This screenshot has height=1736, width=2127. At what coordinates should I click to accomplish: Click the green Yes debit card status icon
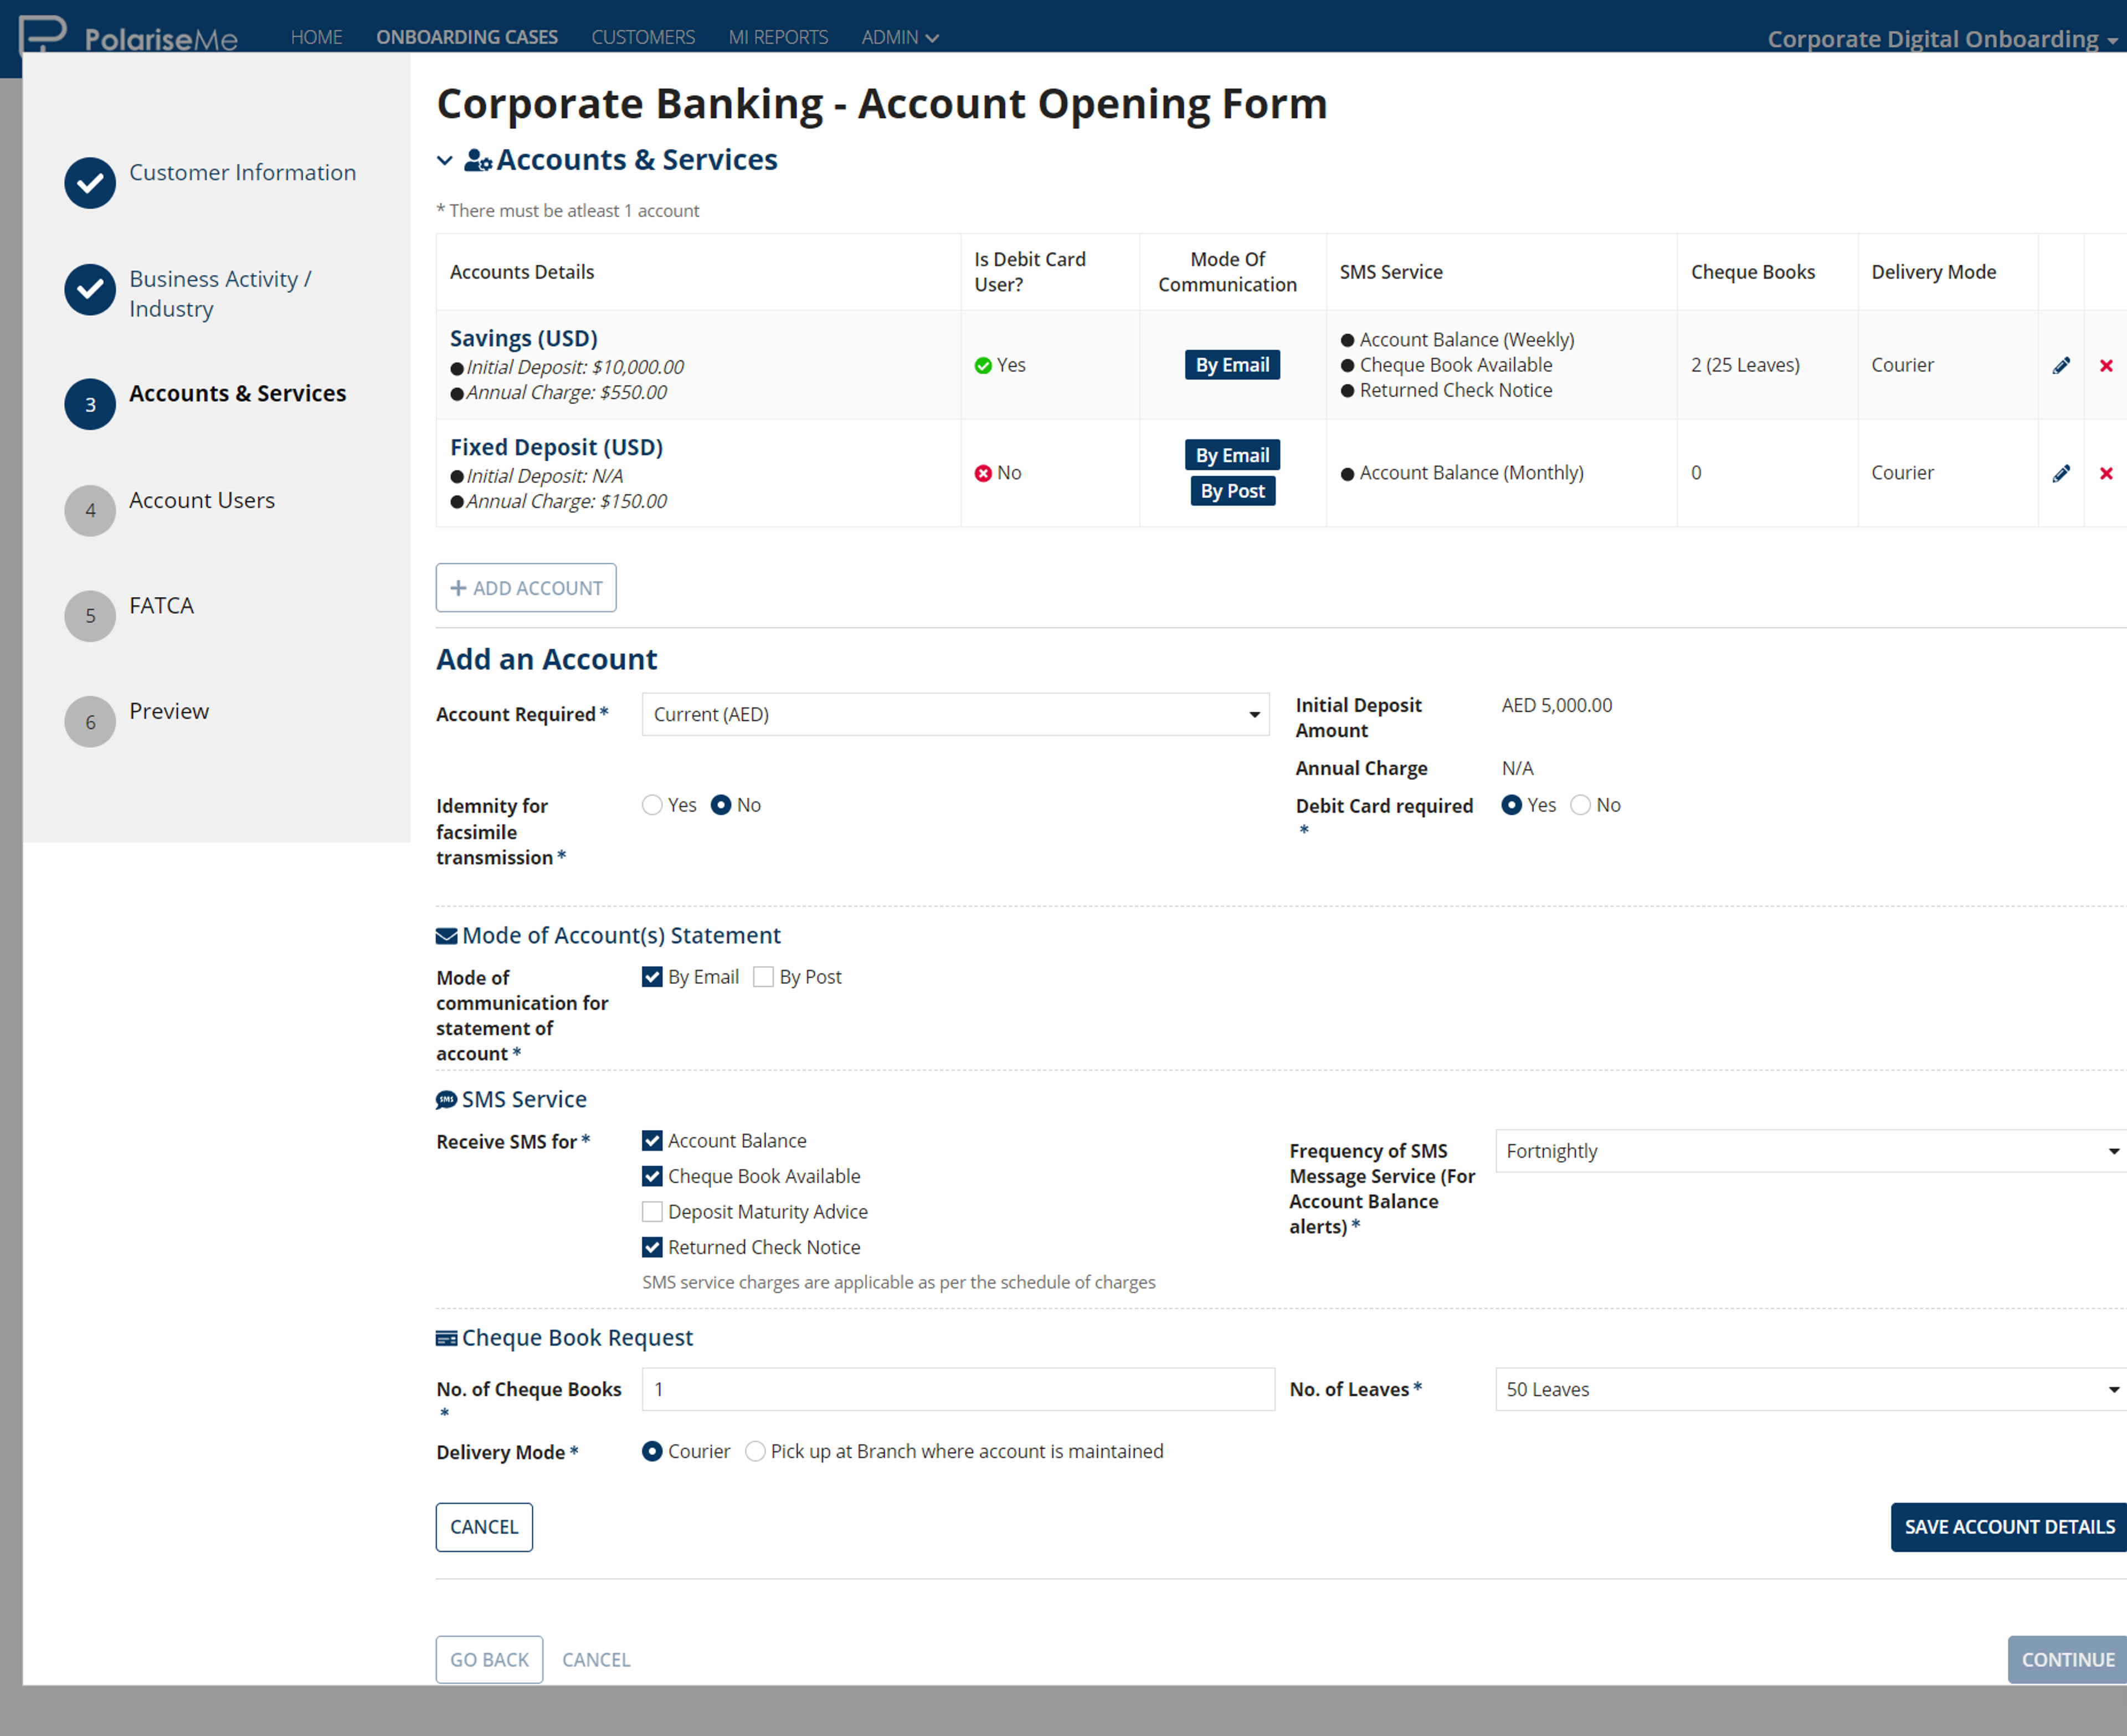pyautogui.click(x=983, y=365)
